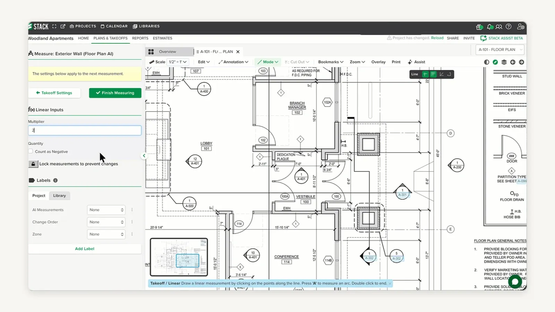Toggle lock measurements padlock

pyautogui.click(x=33, y=164)
